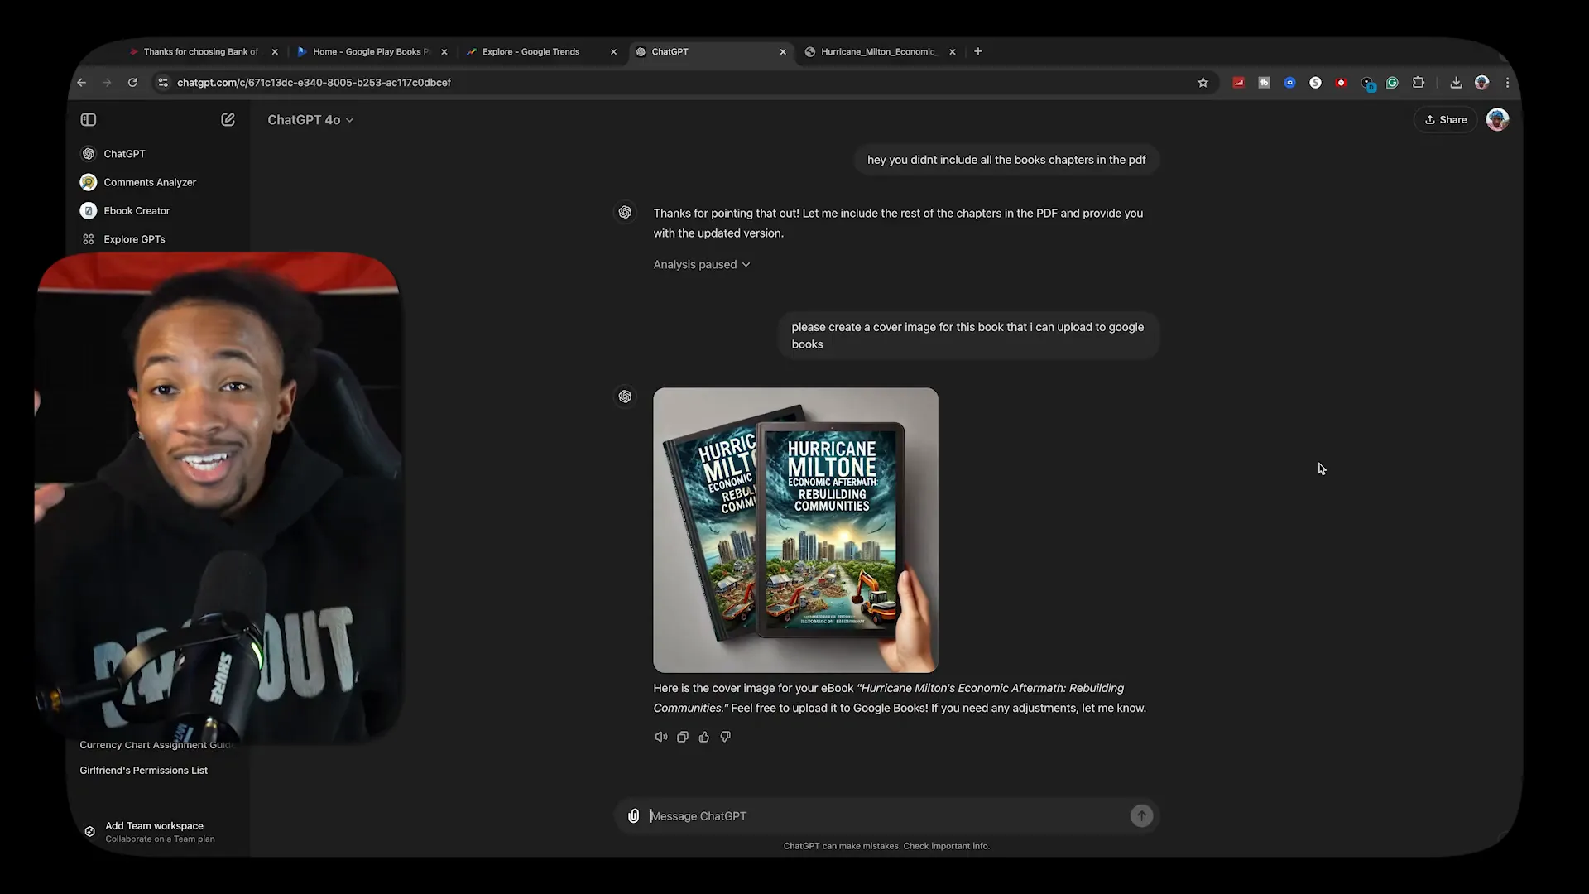Open generated Hurricane Milton cover image
The height and width of the screenshot is (894, 1589).
click(795, 530)
